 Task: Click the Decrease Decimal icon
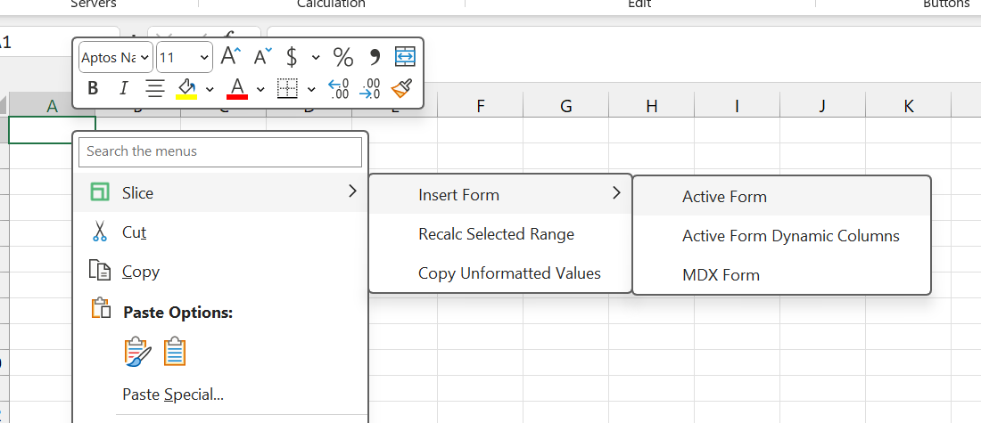(370, 89)
